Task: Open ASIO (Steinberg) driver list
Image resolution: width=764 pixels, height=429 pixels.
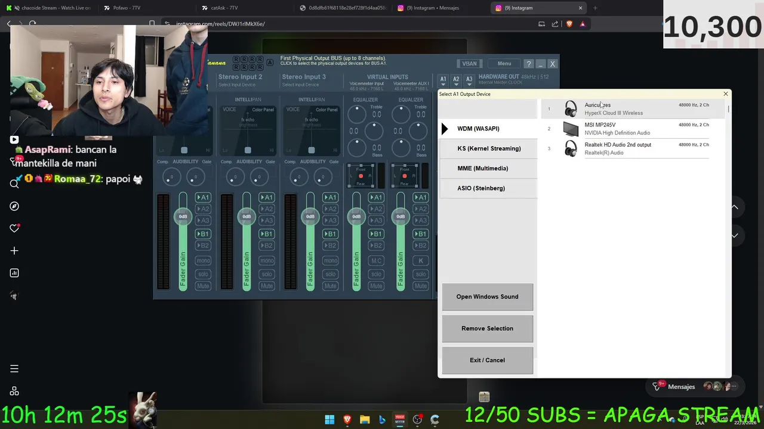Action: pos(488,188)
